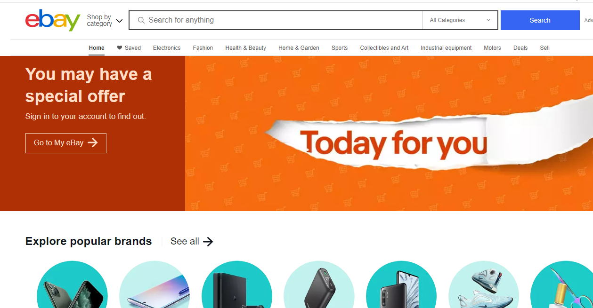Screen dimensions: 593x308
Task: Open the PlayStation console brand circle
Action: [x=237, y=284]
